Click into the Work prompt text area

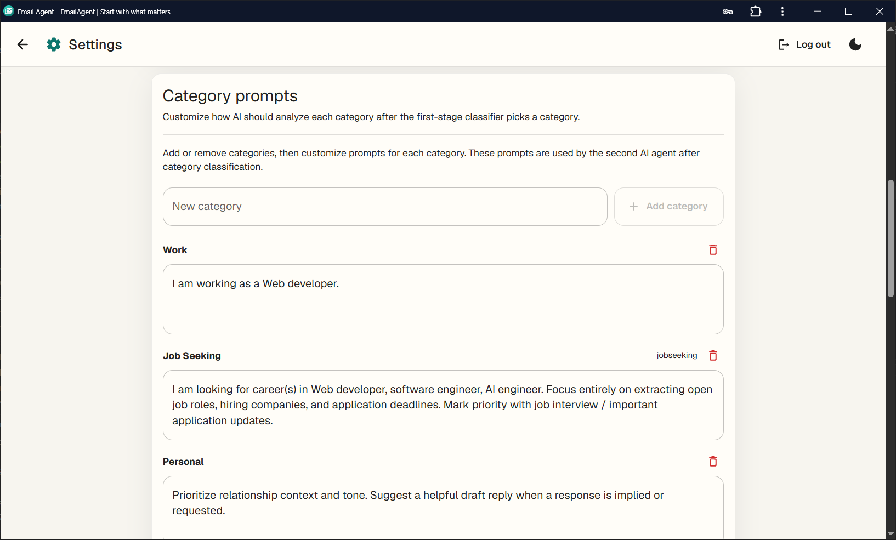click(x=443, y=299)
